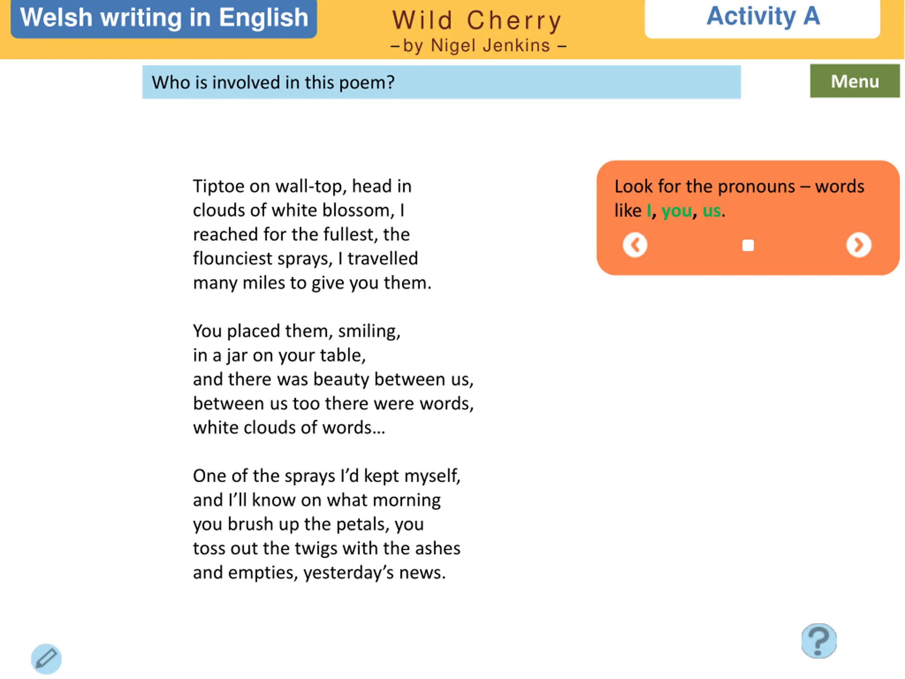Click the line 'and there was beauty between us,'
This screenshot has height=679, width=905.
[333, 379]
